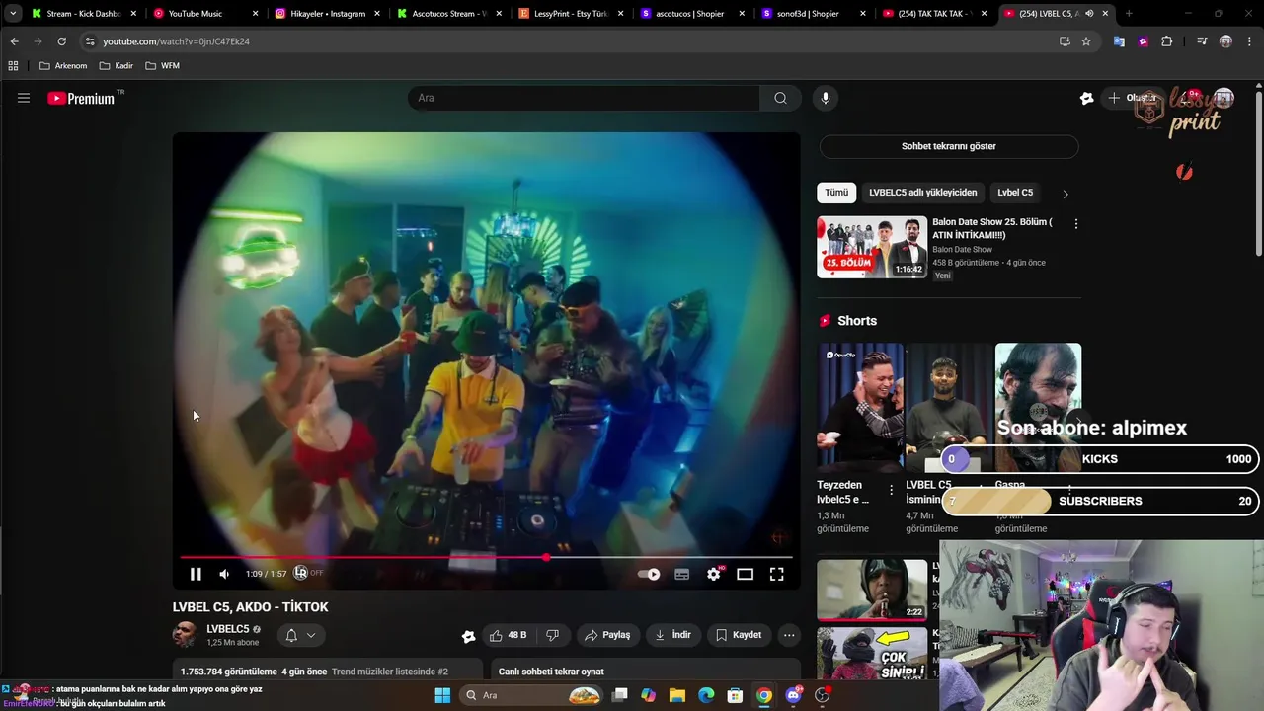This screenshot has width=1264, height=711.
Task: Focus the YouTube Ara search field
Action: 585,98
